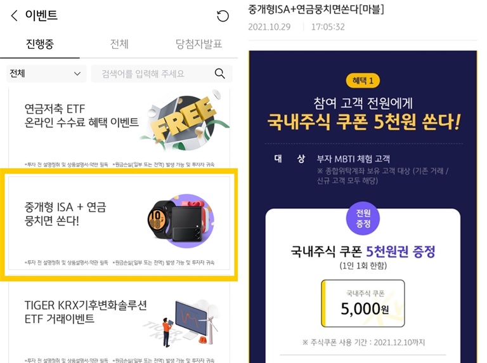
Task: Switch to the 진행중 tab
Action: click(40, 44)
